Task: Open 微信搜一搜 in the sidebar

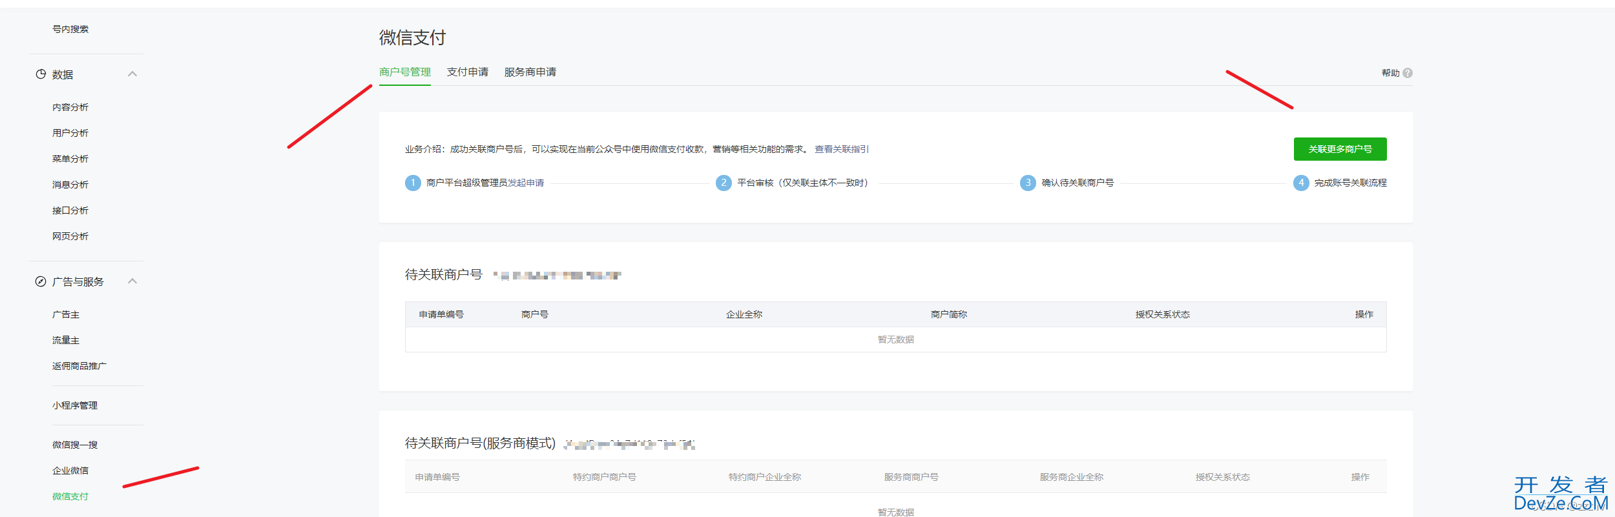Action: [75, 445]
